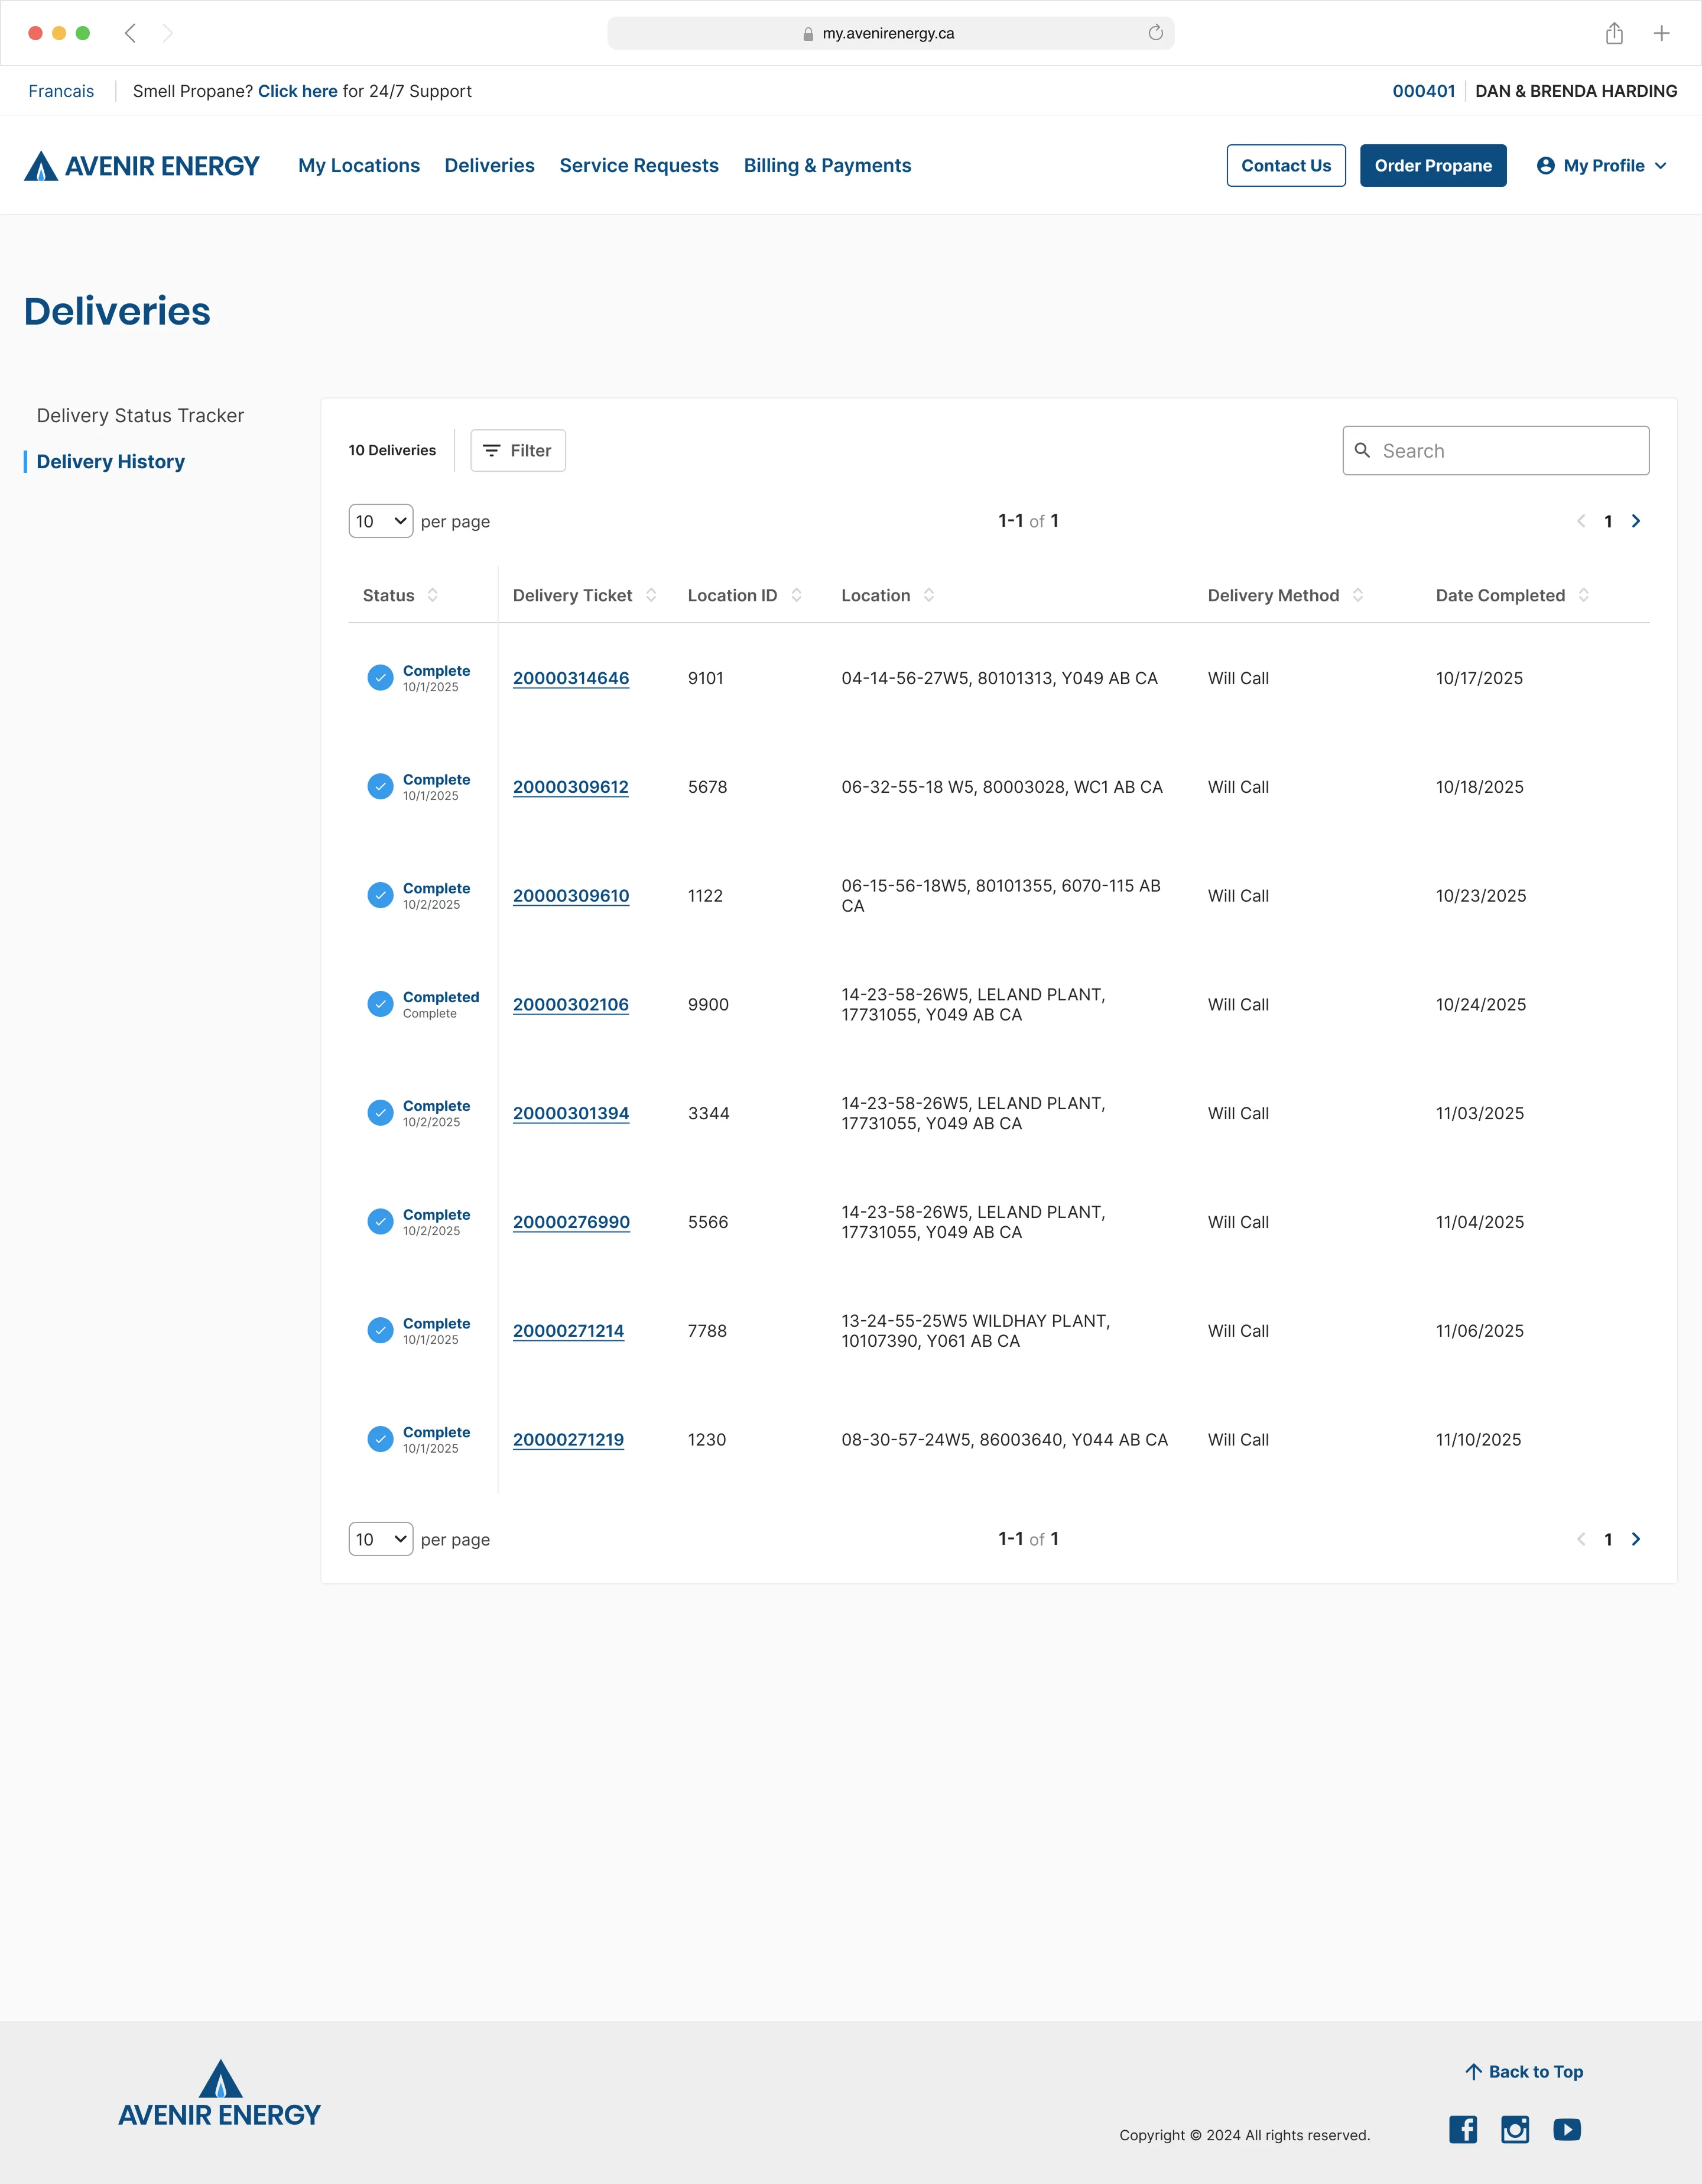Sort table by Delivery Ticket column
1702x2184 pixels.
point(652,595)
